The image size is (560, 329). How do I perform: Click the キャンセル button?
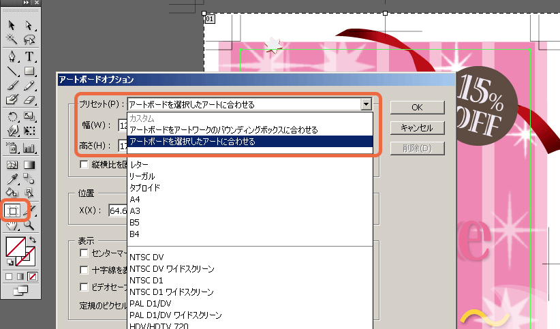[417, 128]
